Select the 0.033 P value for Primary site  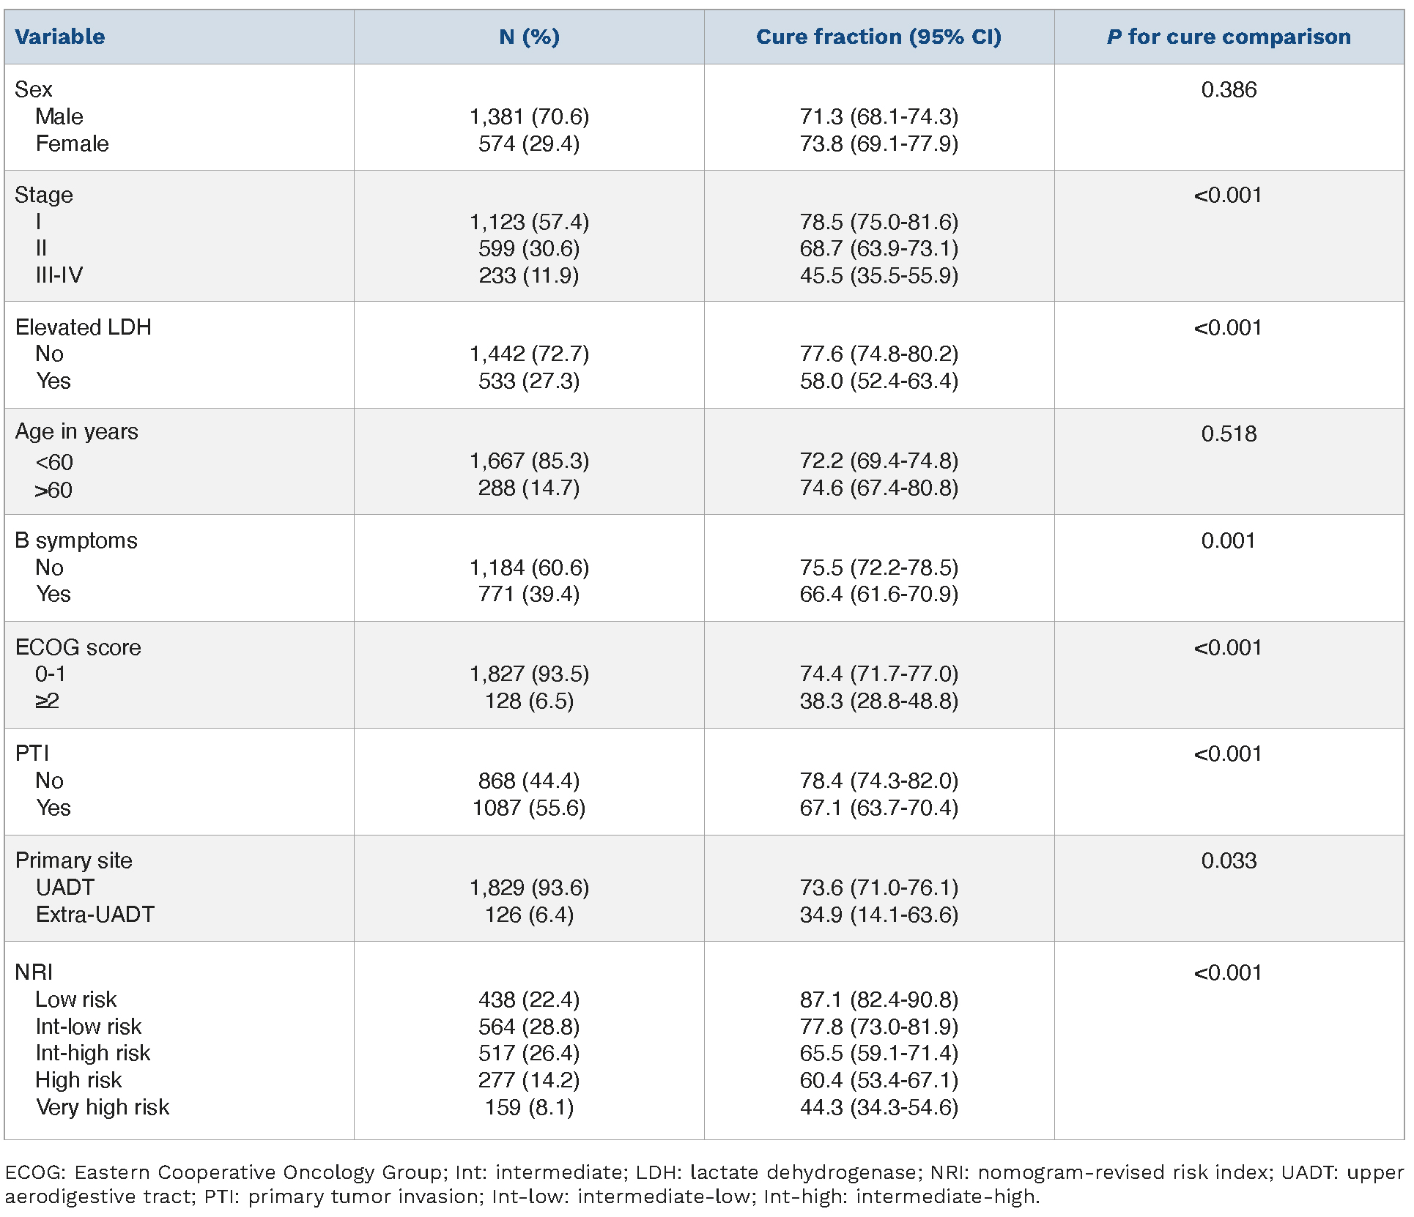pyautogui.click(x=1229, y=860)
